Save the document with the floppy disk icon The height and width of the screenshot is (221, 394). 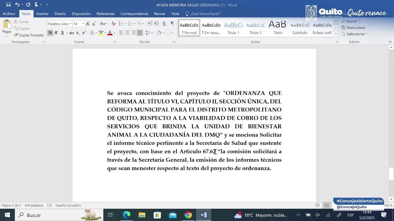[x=8, y=5]
